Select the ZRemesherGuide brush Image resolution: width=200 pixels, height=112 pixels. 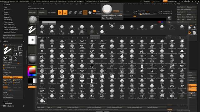point(172,96)
